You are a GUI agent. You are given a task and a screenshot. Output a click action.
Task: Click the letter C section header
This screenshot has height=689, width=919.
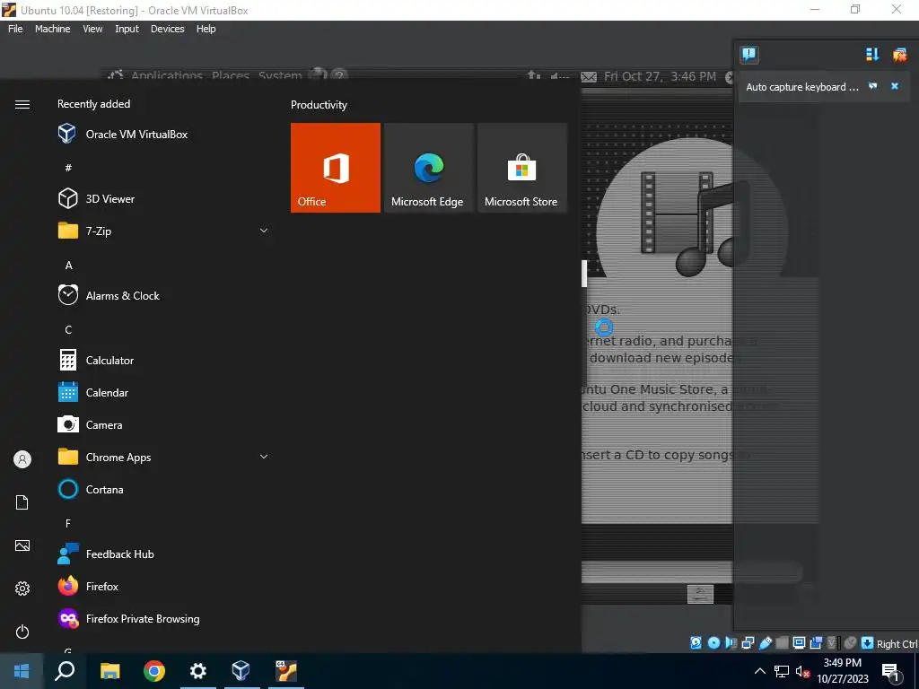pyautogui.click(x=68, y=330)
